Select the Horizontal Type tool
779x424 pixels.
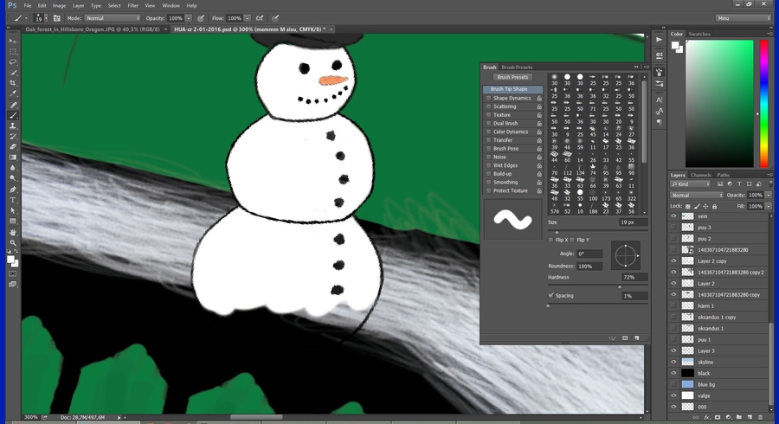(x=13, y=200)
